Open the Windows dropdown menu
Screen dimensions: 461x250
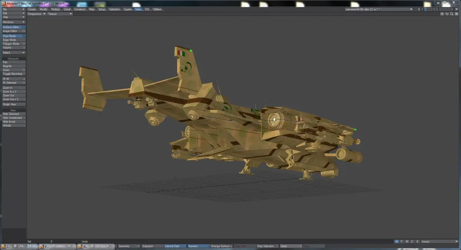pyautogui.click(x=14, y=22)
